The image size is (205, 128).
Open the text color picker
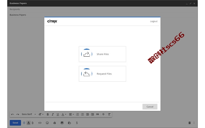coord(64,115)
